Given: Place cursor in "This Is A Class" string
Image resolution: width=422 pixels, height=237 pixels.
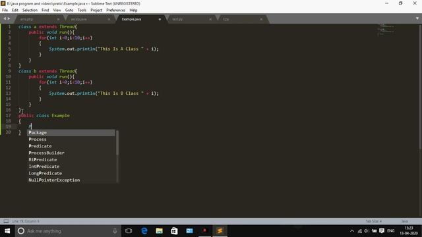Looking at the screenshot, I should pyautogui.click(x=120, y=49).
